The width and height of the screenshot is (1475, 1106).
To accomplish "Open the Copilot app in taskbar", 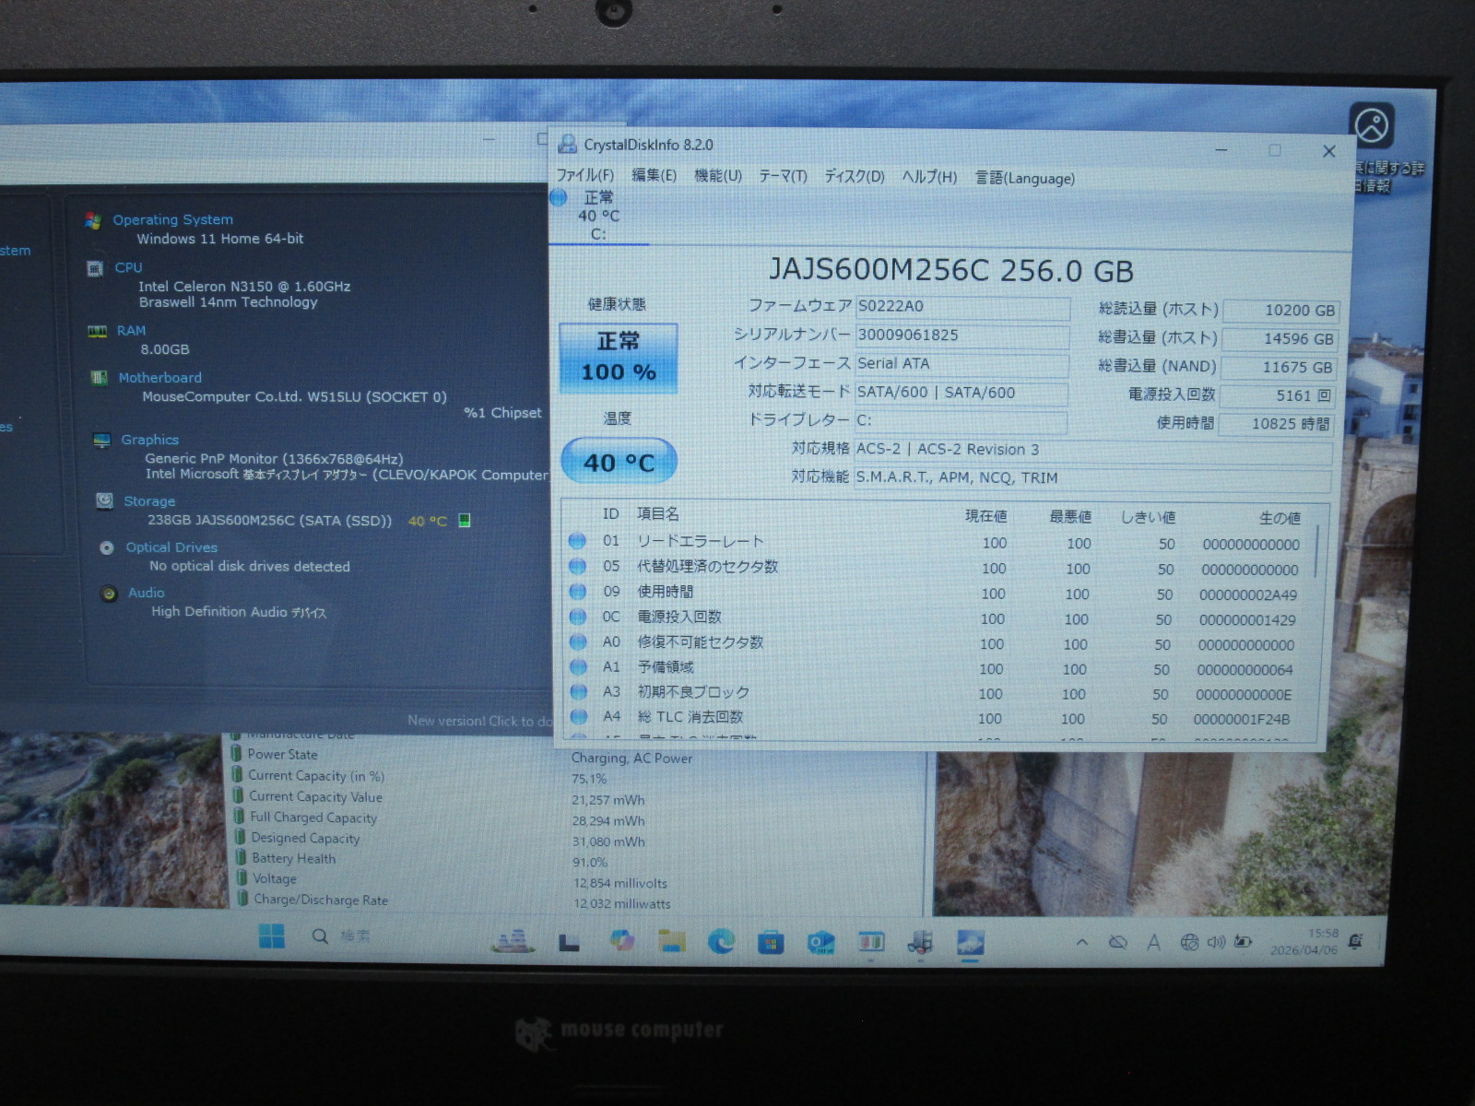I will (x=622, y=940).
